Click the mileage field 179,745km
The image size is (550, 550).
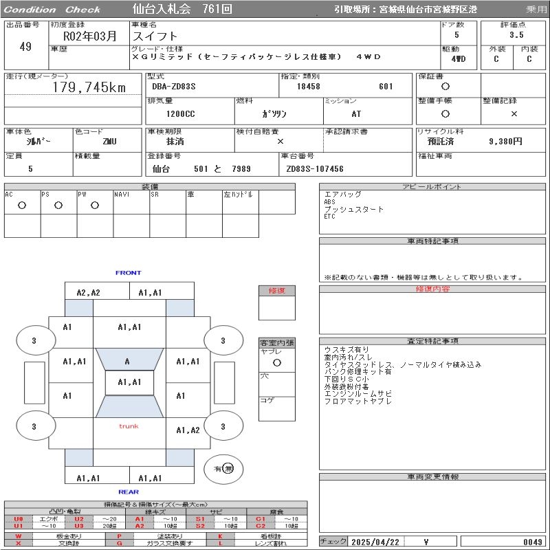click(x=89, y=87)
